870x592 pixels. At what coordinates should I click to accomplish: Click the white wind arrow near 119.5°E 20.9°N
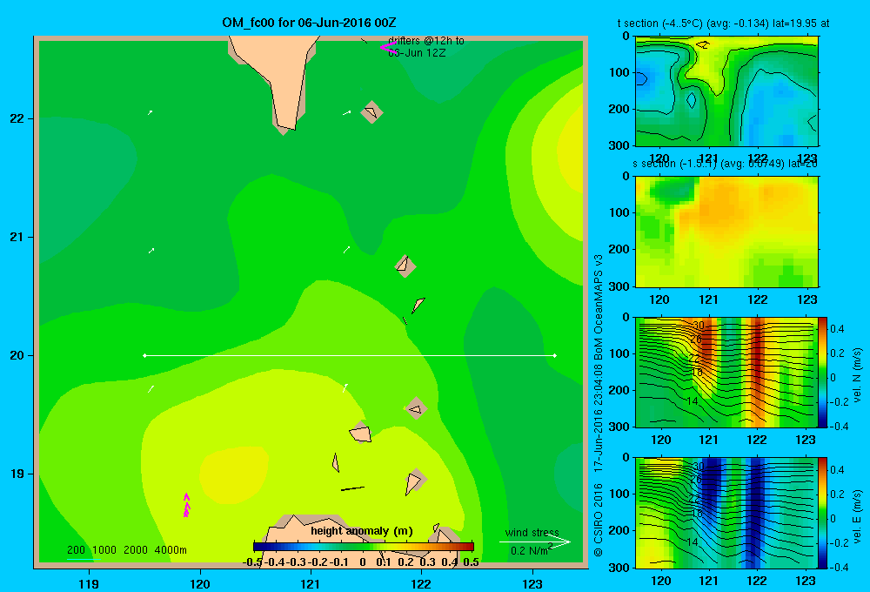click(151, 251)
